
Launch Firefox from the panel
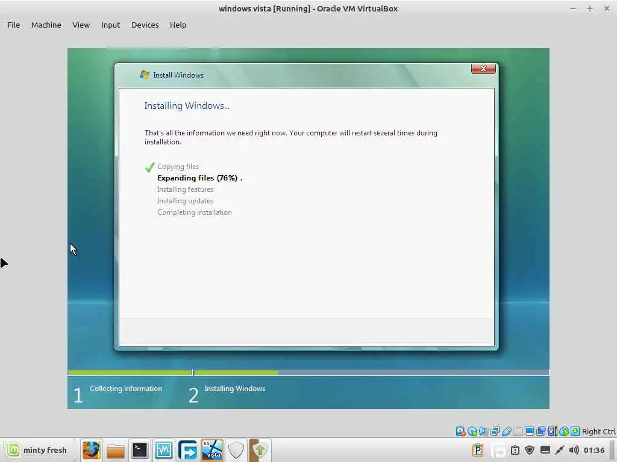92,450
